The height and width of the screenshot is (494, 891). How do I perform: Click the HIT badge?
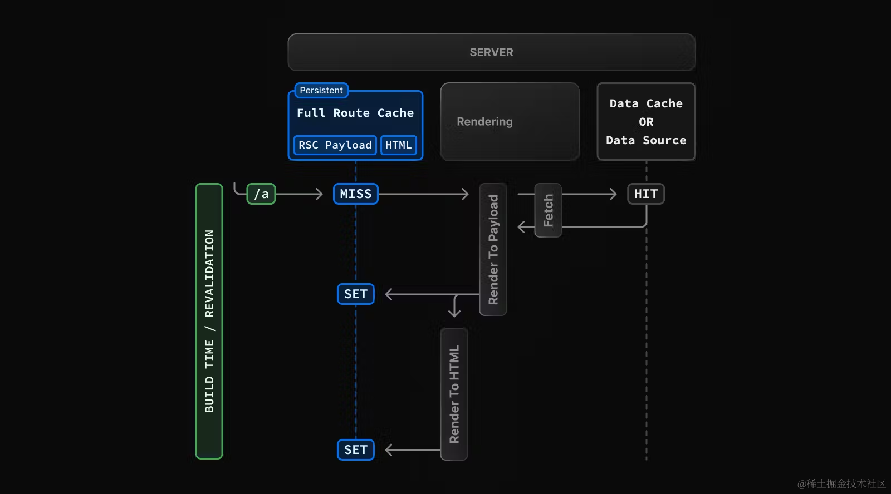[x=646, y=194]
